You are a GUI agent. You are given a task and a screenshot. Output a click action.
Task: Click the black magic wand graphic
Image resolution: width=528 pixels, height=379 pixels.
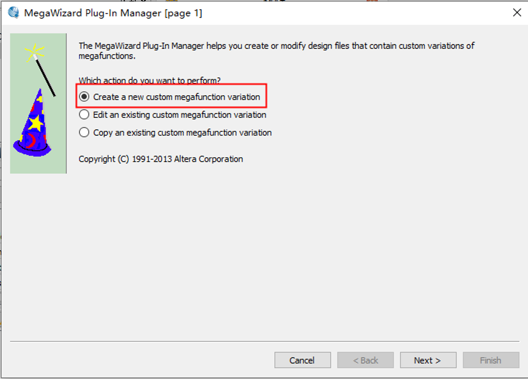click(x=46, y=78)
